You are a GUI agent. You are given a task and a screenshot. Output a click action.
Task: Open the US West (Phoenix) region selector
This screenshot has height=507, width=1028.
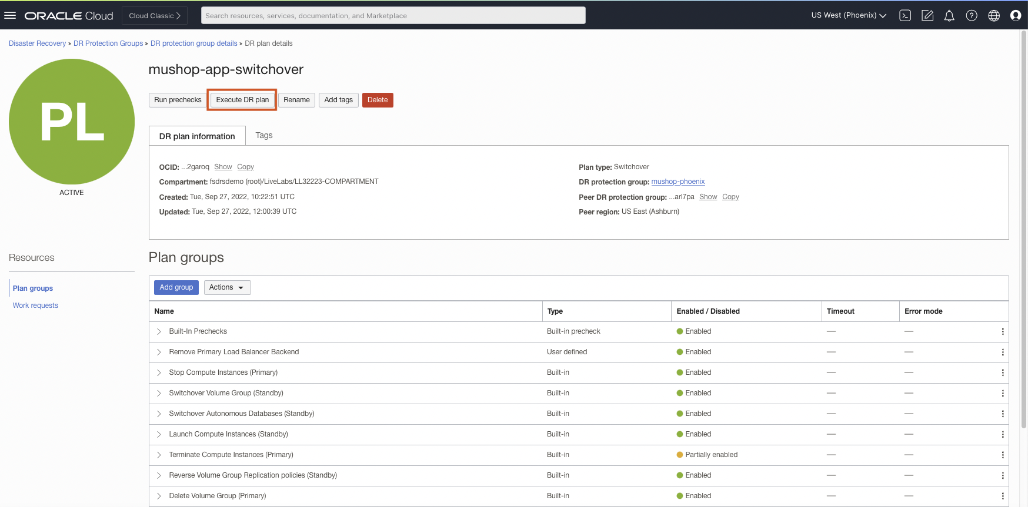pos(849,15)
